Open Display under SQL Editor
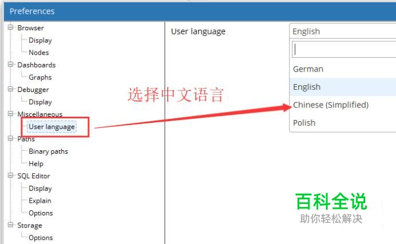 (x=40, y=189)
